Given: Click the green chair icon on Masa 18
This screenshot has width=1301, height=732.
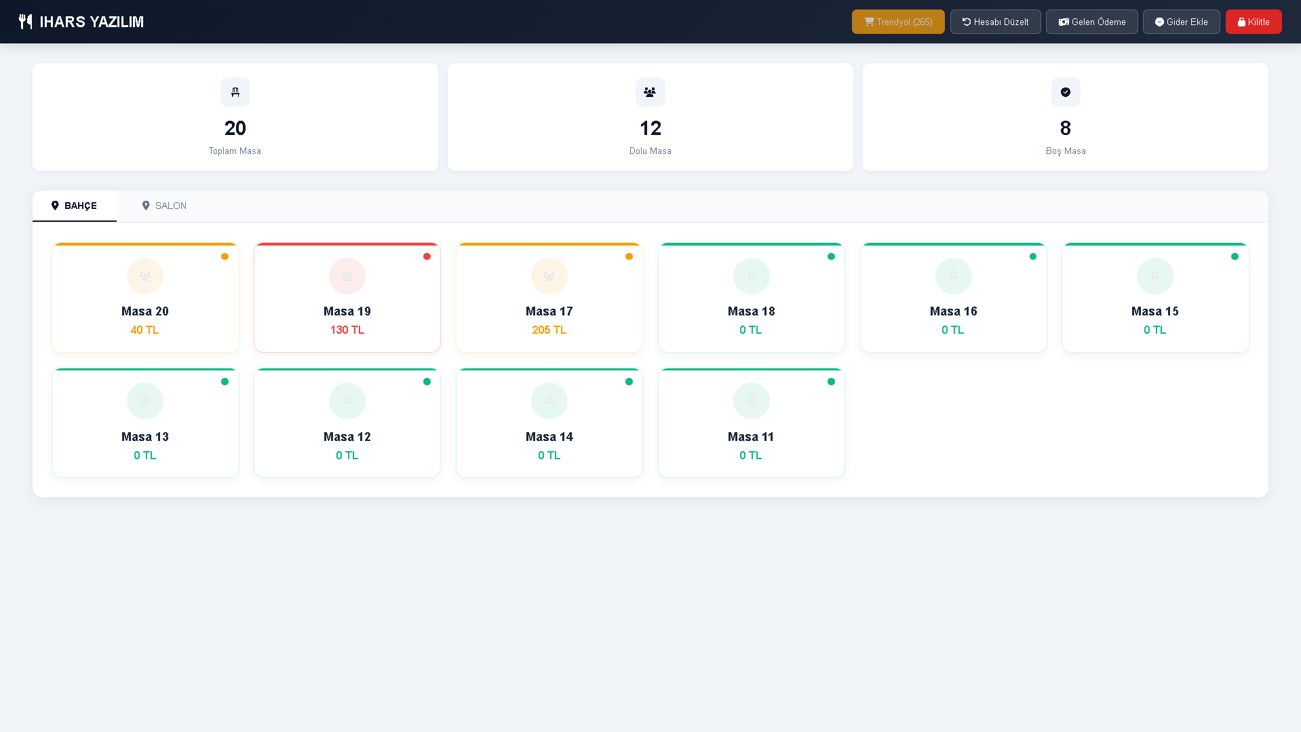Looking at the screenshot, I should point(751,276).
